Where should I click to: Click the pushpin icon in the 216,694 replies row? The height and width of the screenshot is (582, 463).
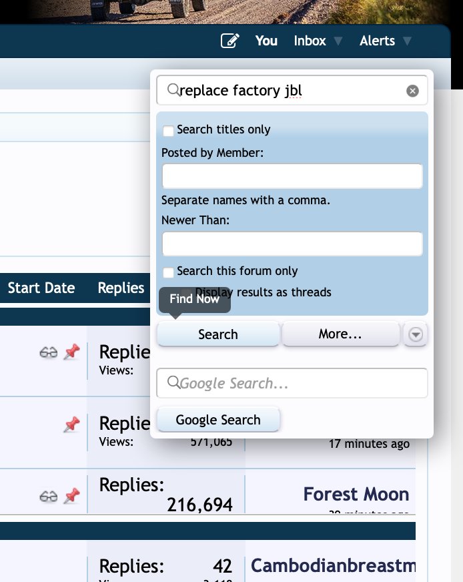[71, 495]
